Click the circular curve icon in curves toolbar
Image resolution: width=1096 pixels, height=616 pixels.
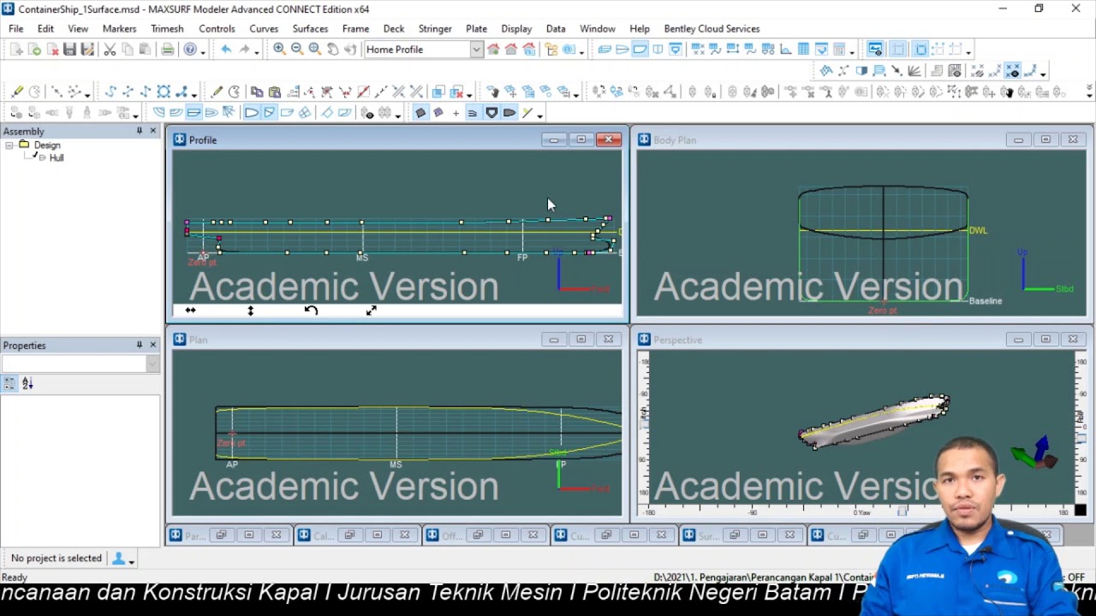pyautogui.click(x=164, y=92)
